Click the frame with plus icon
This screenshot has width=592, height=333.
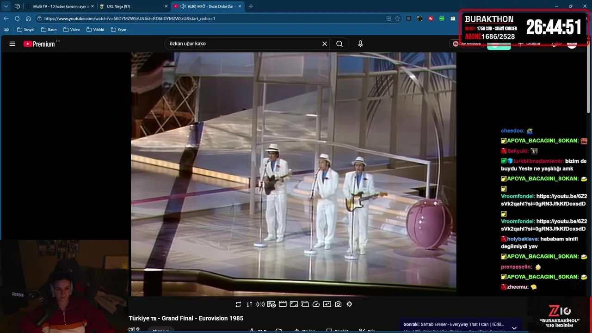(327, 304)
